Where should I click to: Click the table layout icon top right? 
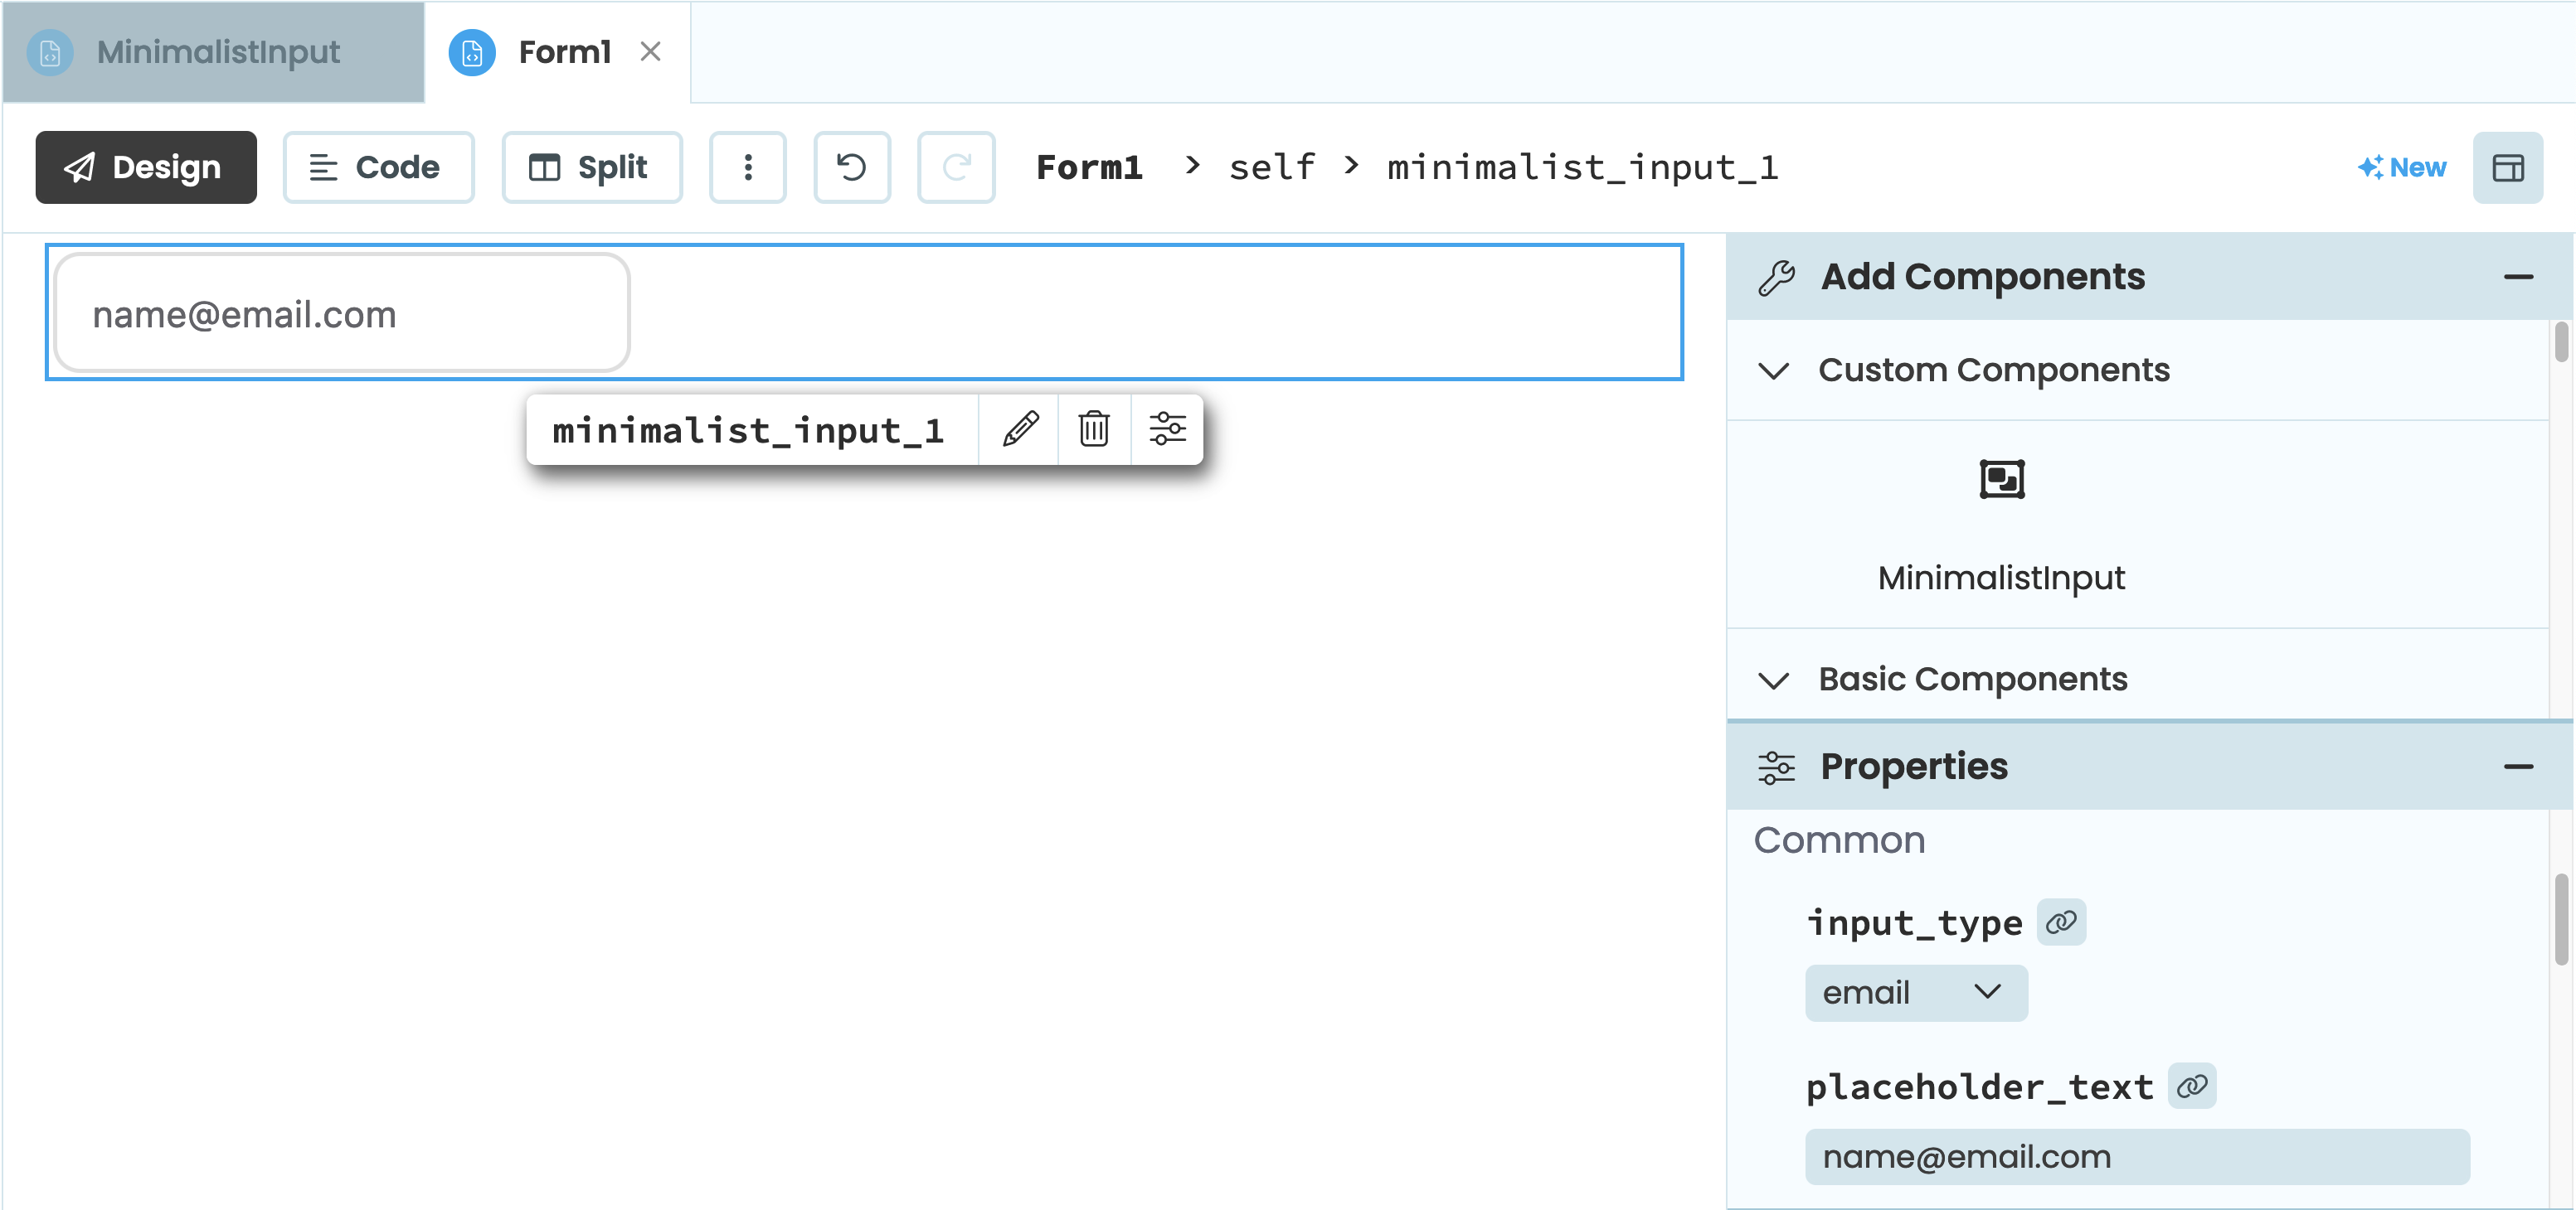click(2509, 166)
